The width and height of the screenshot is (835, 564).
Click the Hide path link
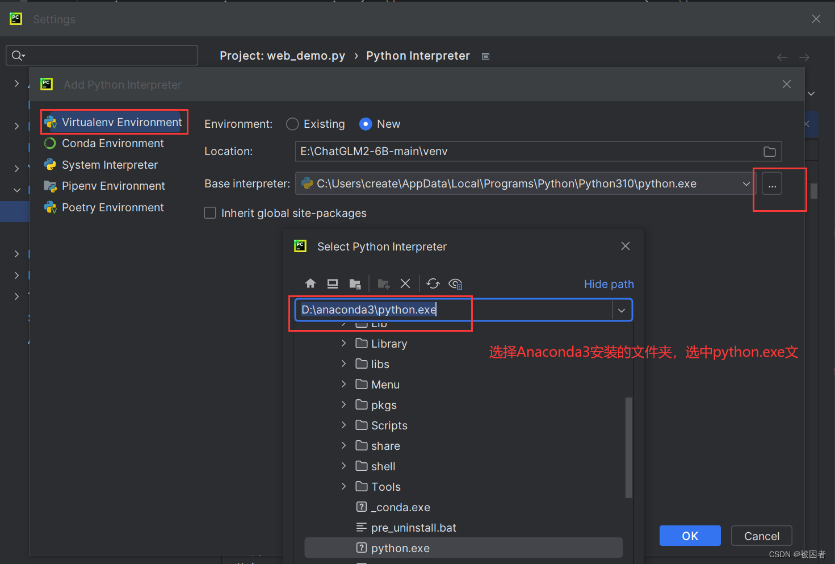click(609, 284)
